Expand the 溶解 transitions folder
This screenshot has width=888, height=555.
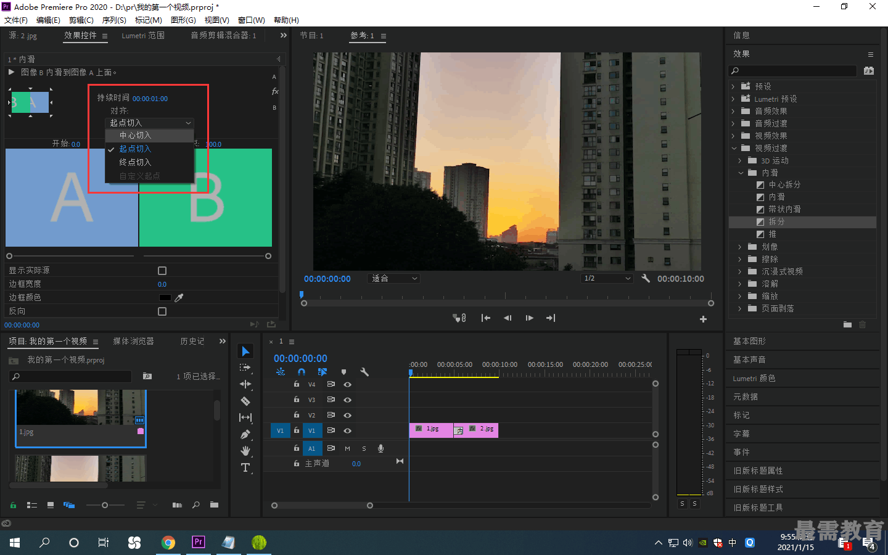740,284
